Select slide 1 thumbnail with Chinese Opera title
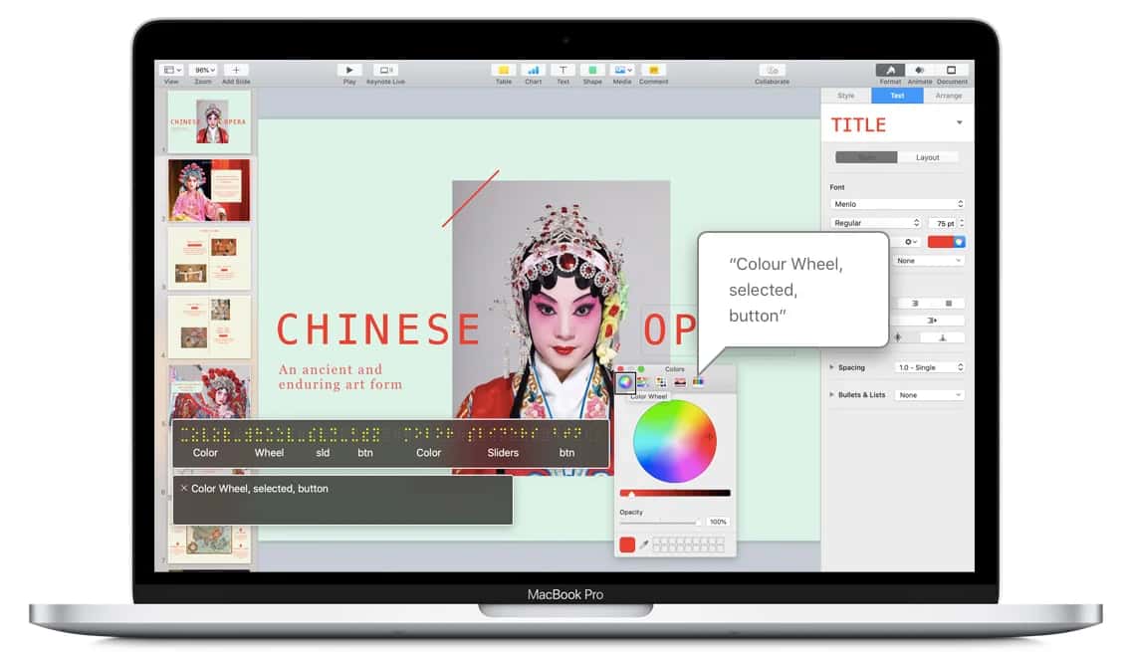Image resolution: width=1129 pixels, height=652 pixels. 209,120
